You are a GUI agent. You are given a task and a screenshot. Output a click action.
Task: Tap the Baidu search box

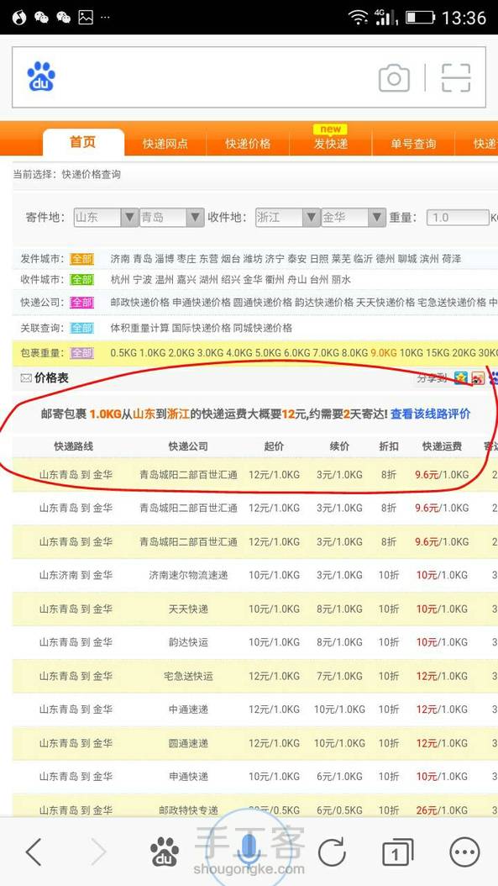(249, 77)
